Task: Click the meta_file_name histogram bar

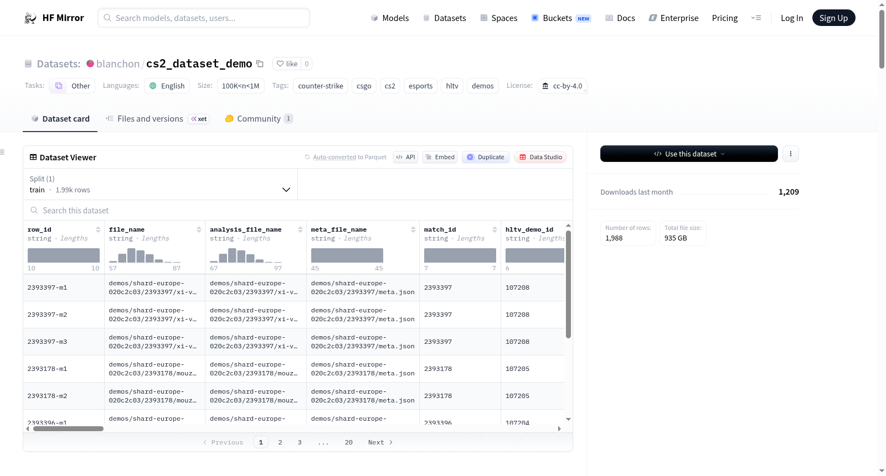Action: [x=347, y=255]
